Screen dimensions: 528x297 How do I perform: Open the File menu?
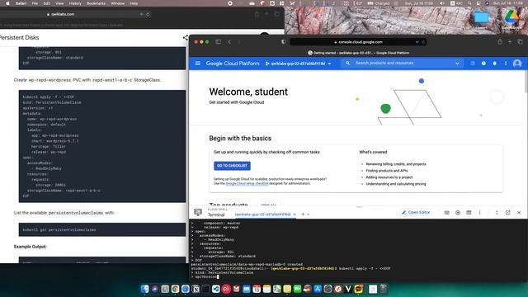point(35,3)
